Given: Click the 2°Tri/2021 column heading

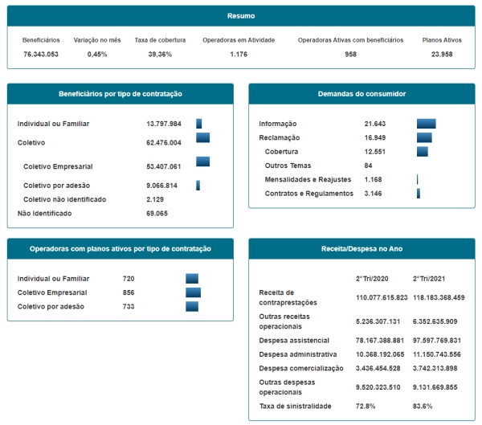Looking at the screenshot, I should (x=429, y=277).
